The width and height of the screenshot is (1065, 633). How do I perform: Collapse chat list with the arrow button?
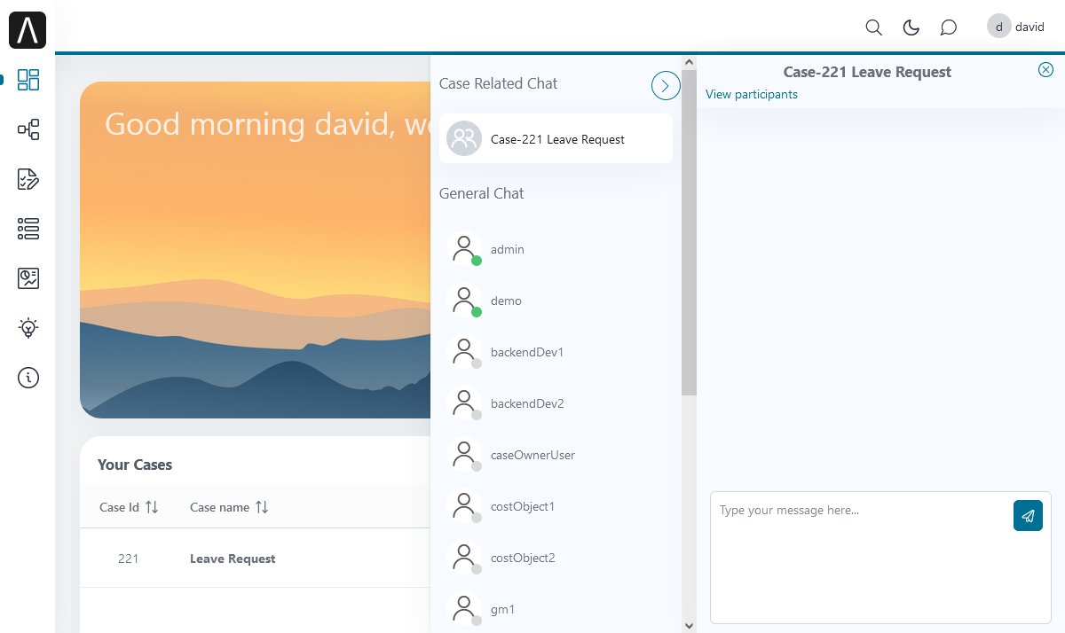point(666,85)
